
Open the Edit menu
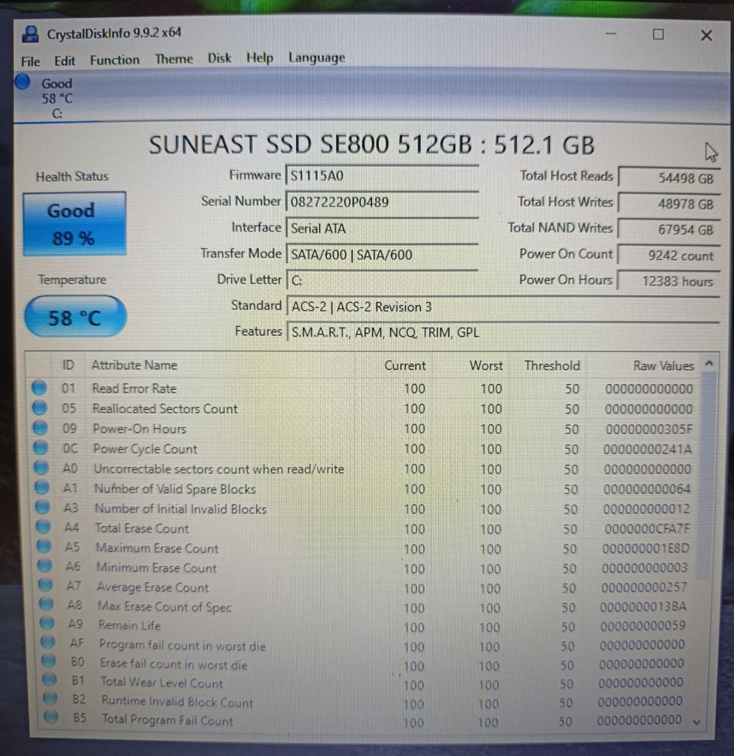[65, 61]
